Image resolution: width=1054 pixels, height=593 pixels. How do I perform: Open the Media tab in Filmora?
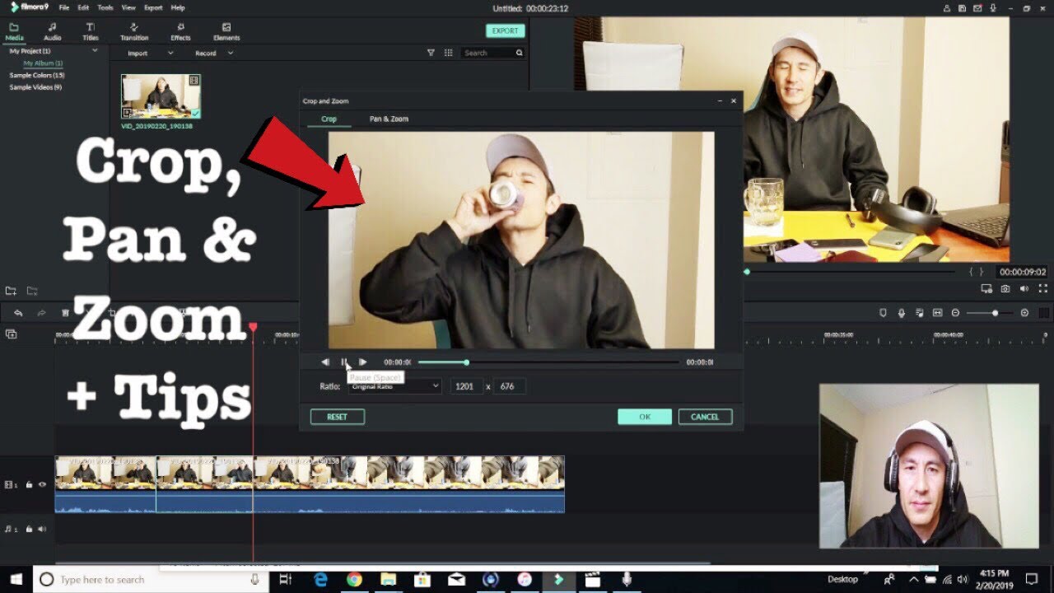point(14,32)
